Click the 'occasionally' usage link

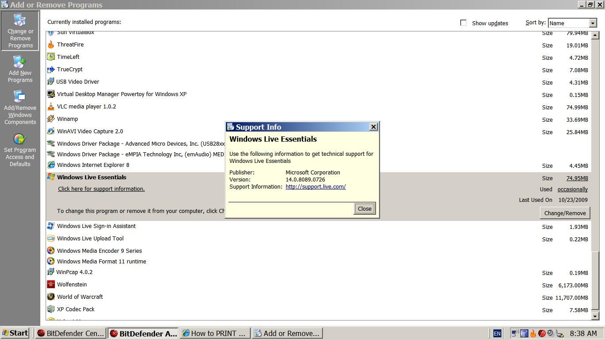click(x=573, y=189)
